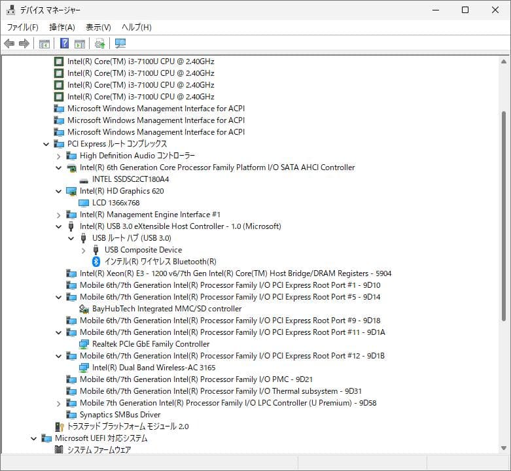The width and height of the screenshot is (511, 471).
Task: Collapse the USB ルート ハブ (USB 3.0) node
Action: click(71, 238)
